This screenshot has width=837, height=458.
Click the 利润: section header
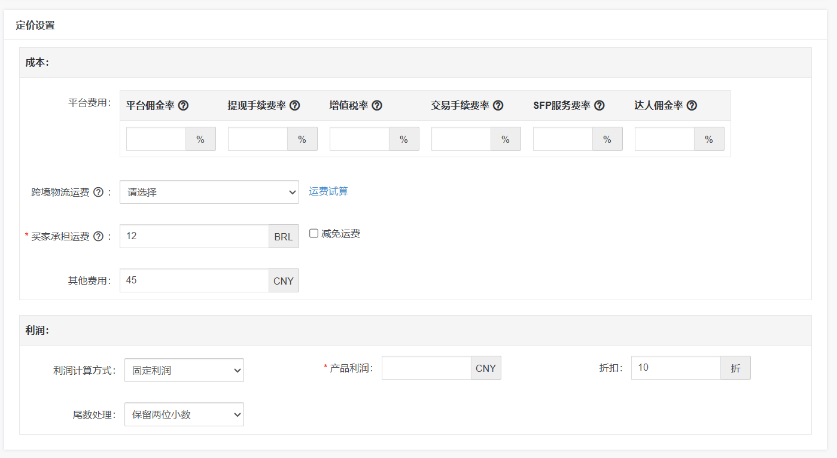click(415, 331)
